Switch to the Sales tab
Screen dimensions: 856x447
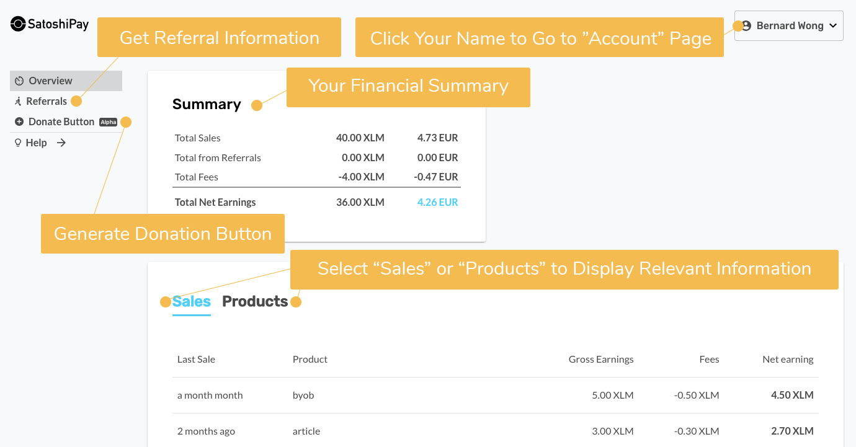[192, 302]
